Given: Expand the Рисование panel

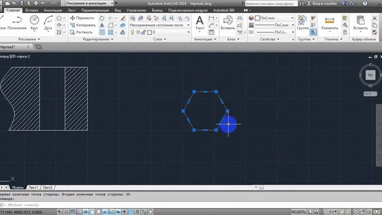Looking at the screenshot, I should coord(29,39).
